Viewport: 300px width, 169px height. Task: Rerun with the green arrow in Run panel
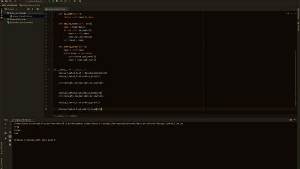(x=5, y=124)
